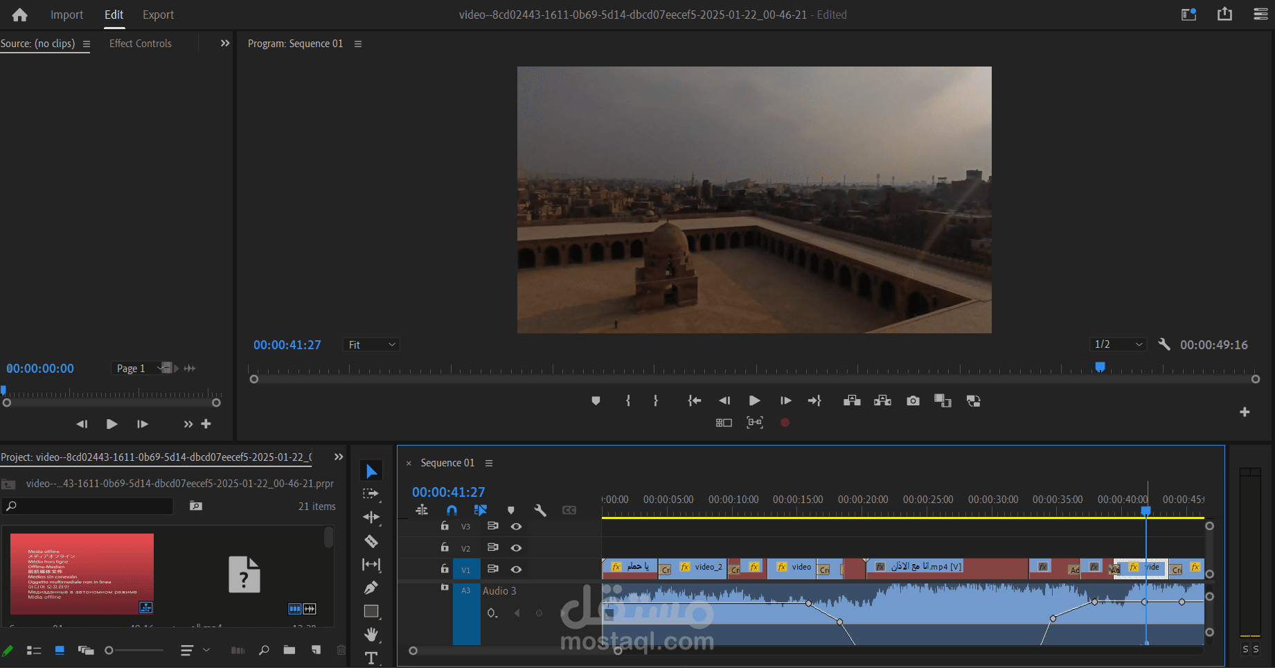Click the red Media offline thumbnail
The height and width of the screenshot is (668, 1275).
pyautogui.click(x=82, y=574)
